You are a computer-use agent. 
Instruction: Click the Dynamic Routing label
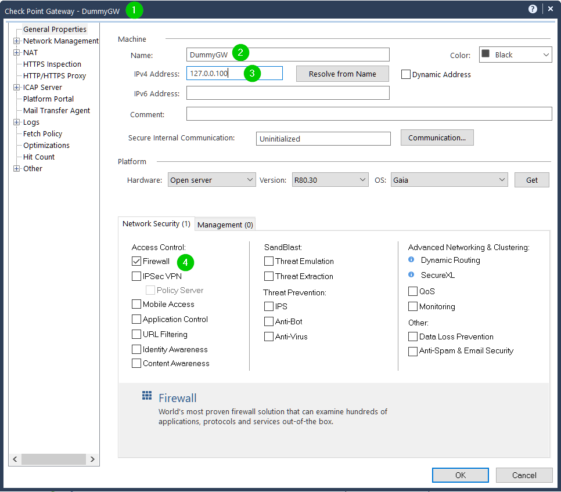451,260
